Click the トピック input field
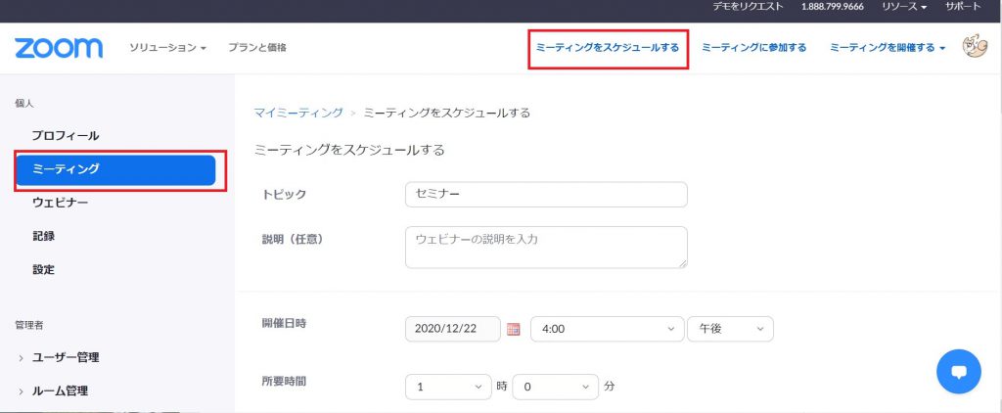 [546, 195]
